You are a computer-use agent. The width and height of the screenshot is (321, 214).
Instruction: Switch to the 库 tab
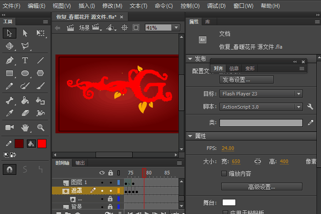(x=208, y=22)
